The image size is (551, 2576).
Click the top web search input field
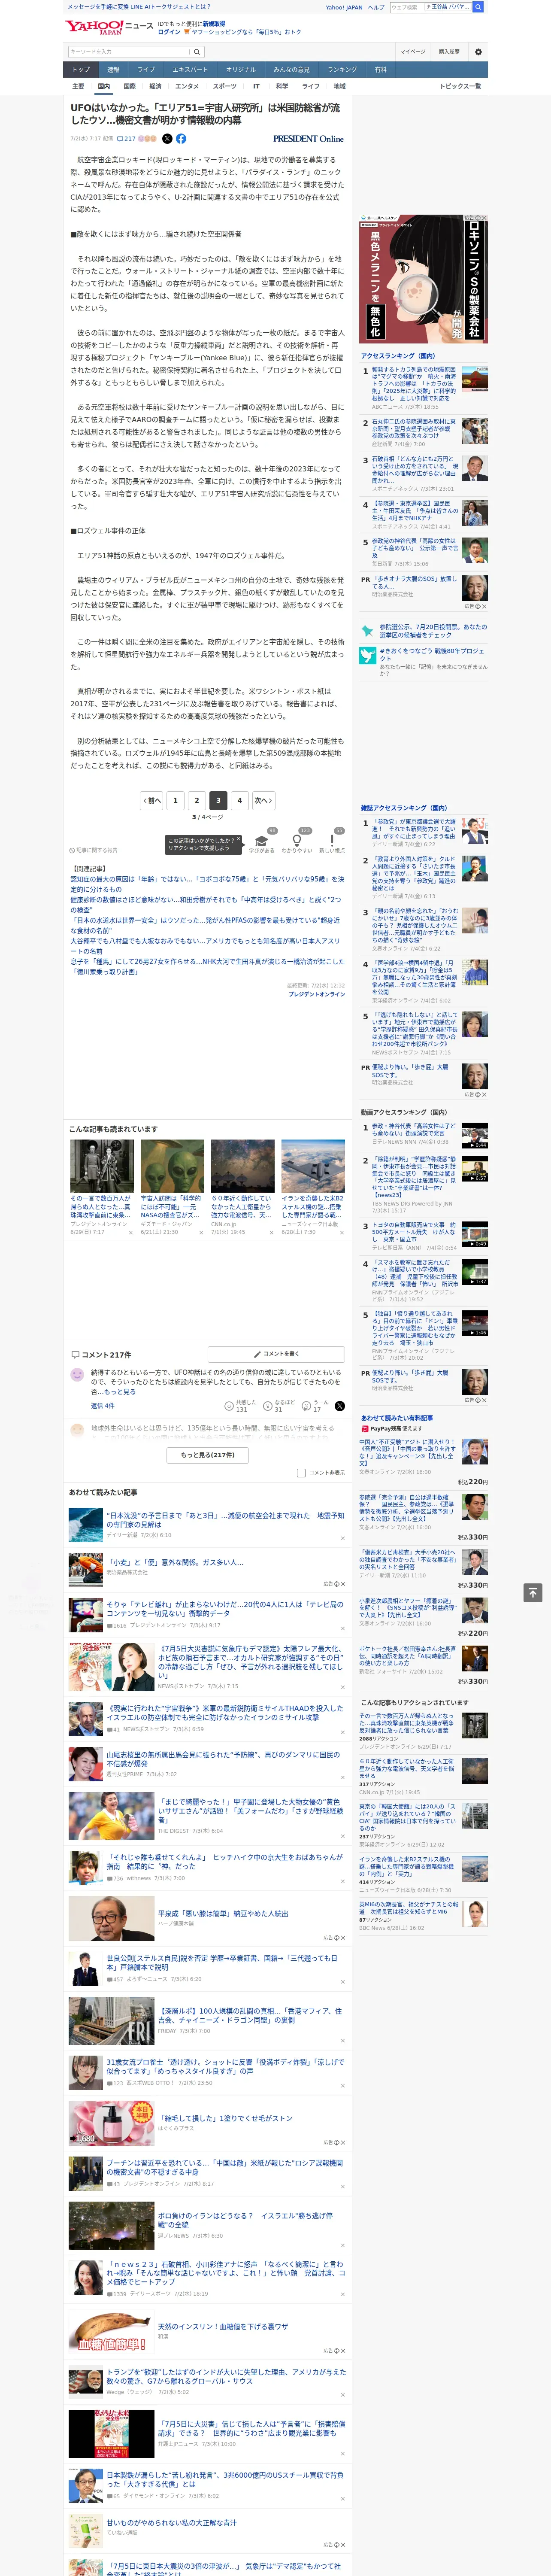tap(430, 7)
